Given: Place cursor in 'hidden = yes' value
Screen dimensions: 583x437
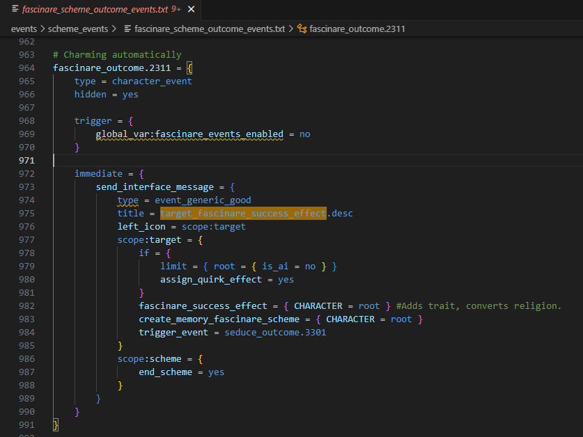Looking at the screenshot, I should click(x=130, y=95).
